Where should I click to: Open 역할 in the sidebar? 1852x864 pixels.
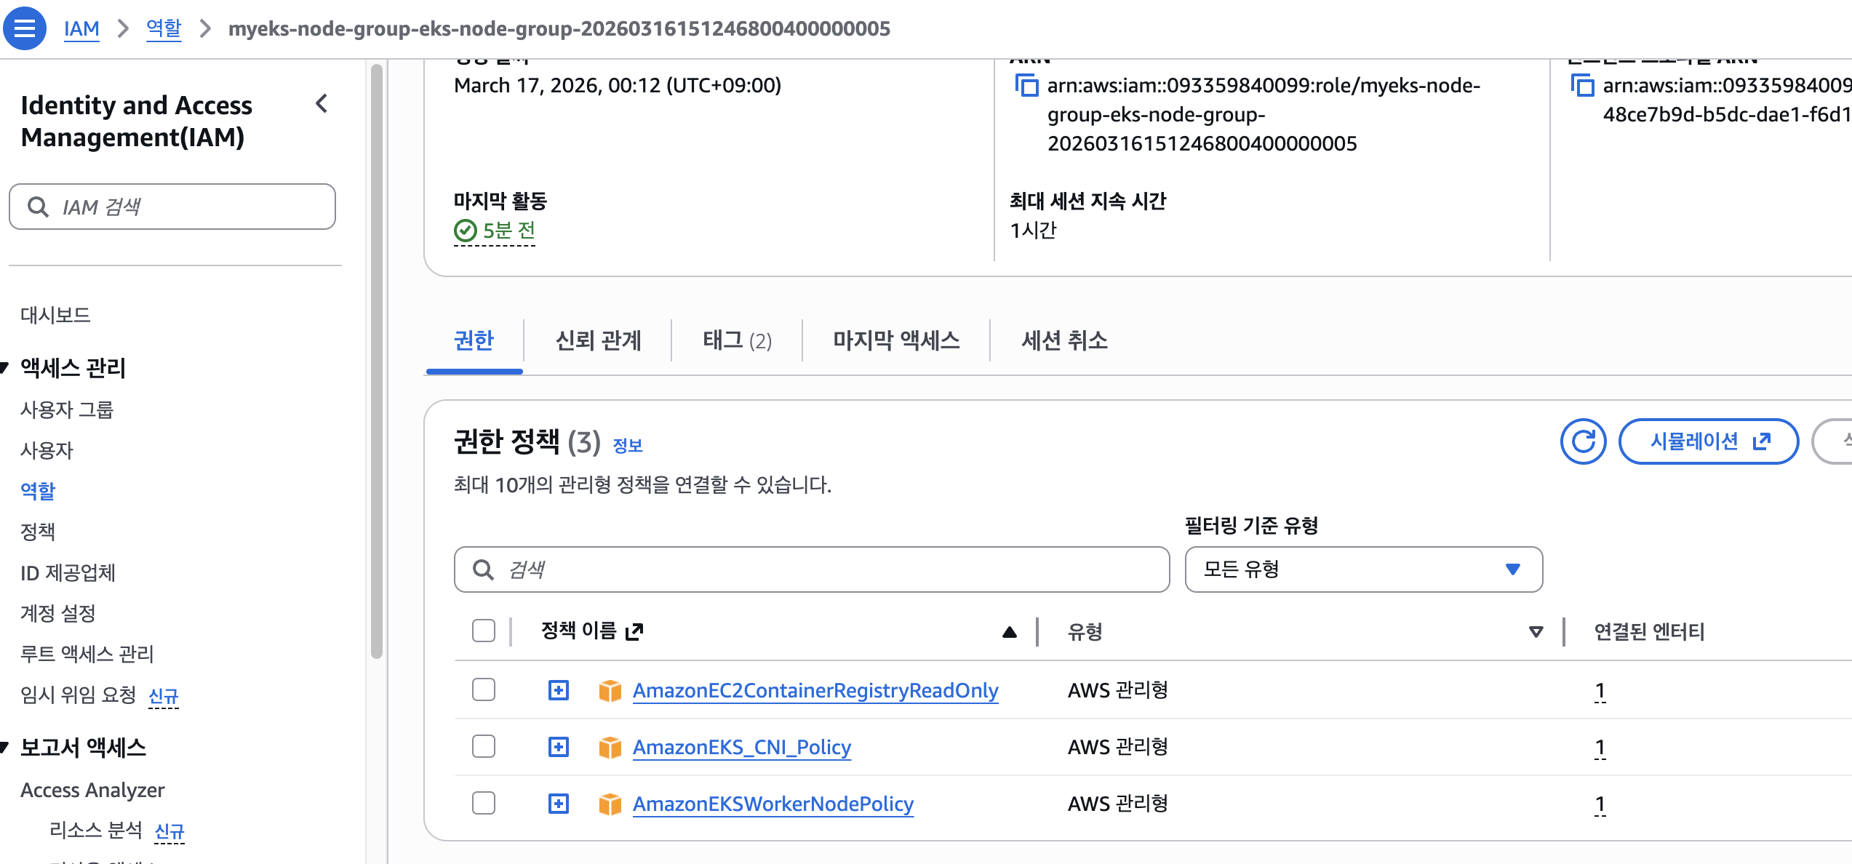point(38,491)
